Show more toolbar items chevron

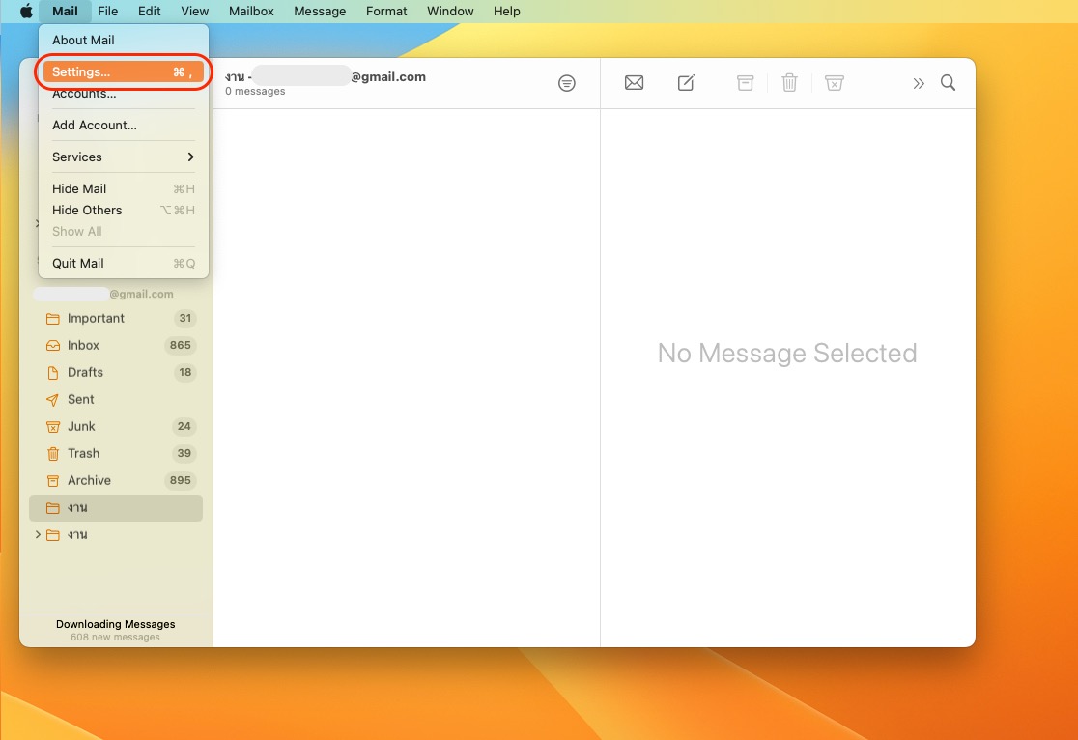[x=918, y=83]
